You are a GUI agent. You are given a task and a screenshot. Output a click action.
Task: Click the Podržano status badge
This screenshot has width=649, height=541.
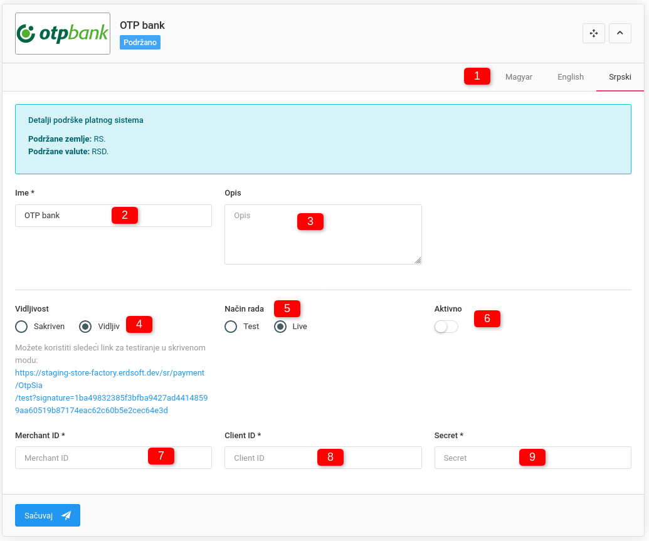pyautogui.click(x=140, y=43)
